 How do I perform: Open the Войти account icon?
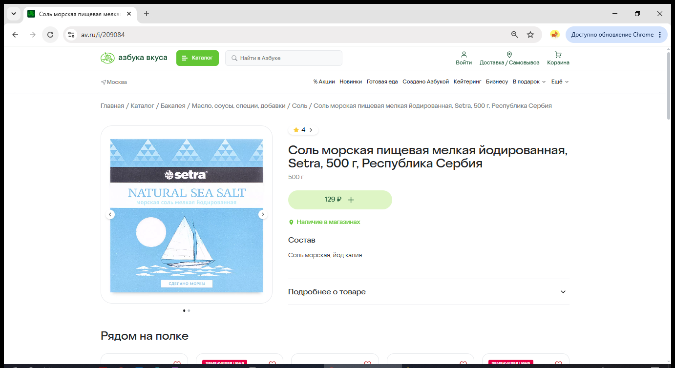click(x=464, y=58)
